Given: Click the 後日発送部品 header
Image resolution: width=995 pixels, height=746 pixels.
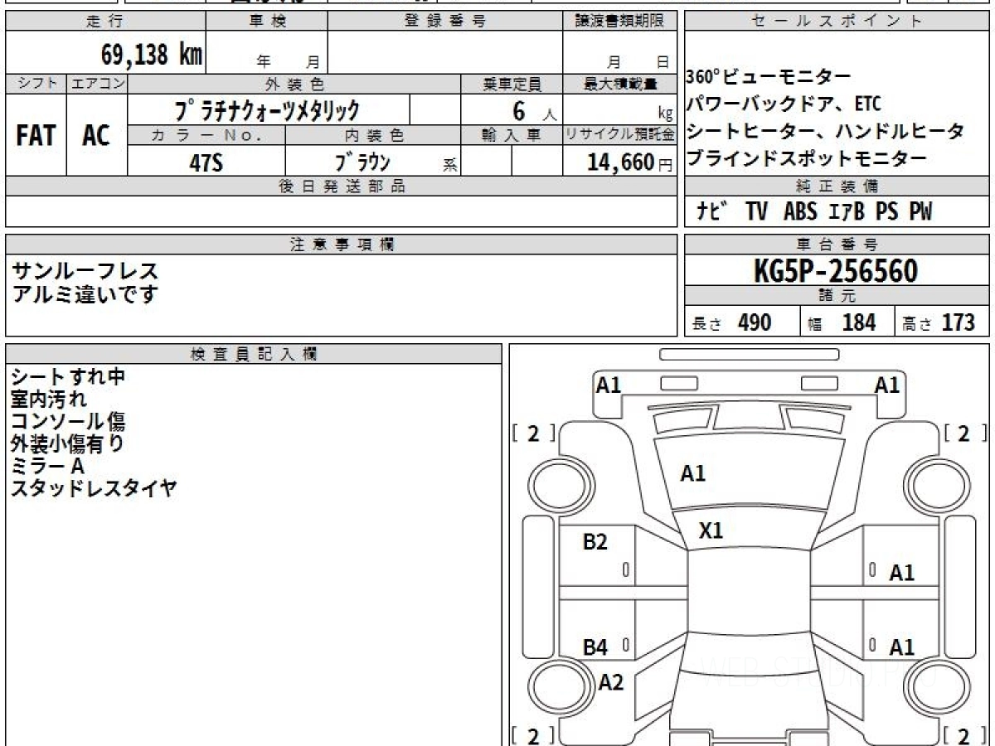Looking at the screenshot, I should (x=342, y=186).
